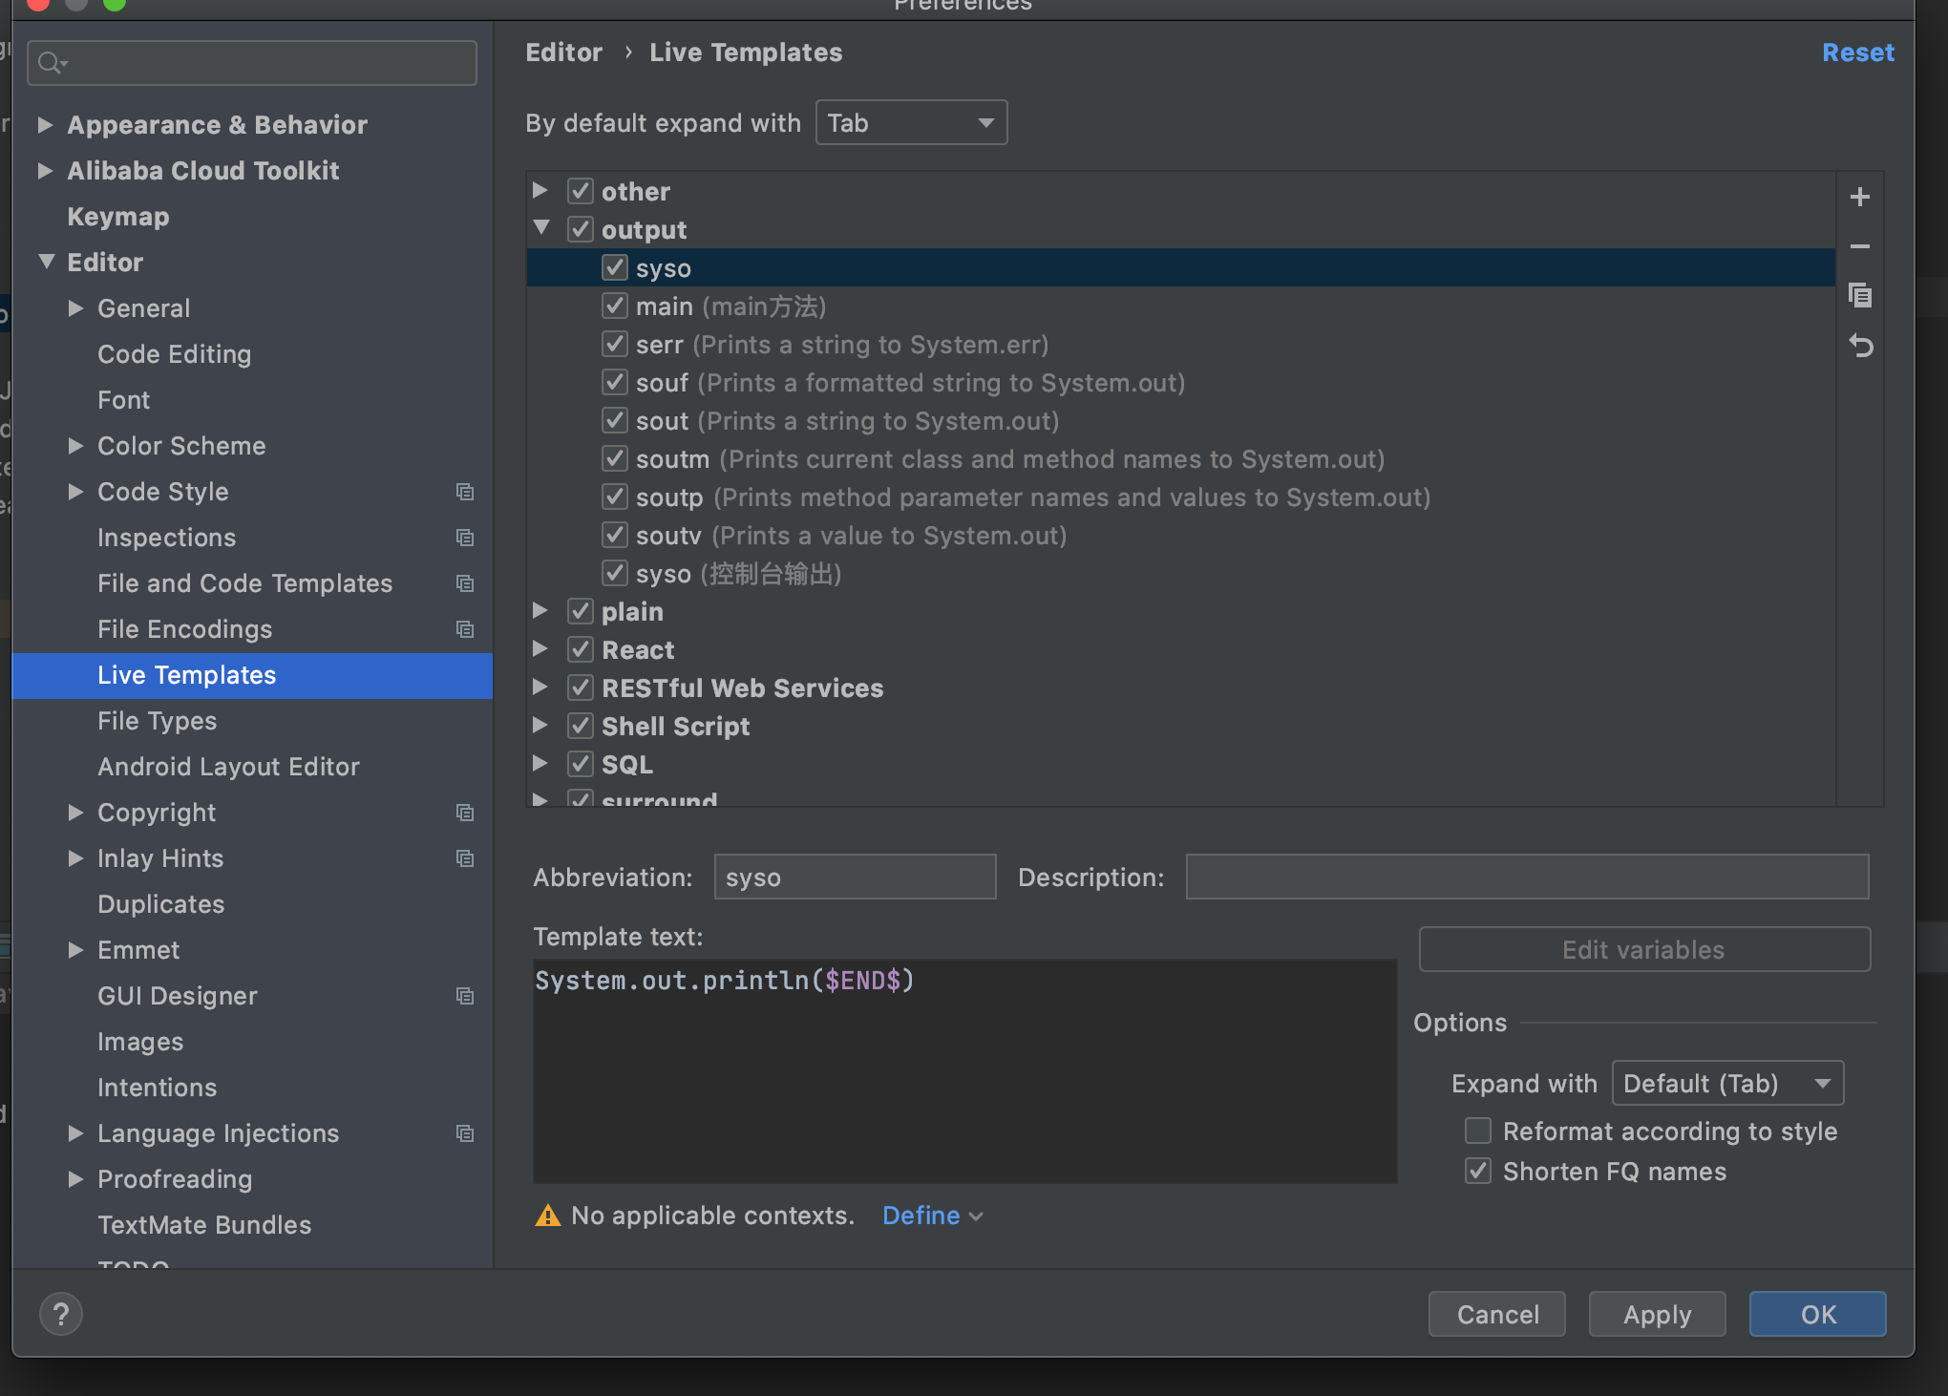
Task: Click the warning icon near No applicable contexts
Action: [548, 1216]
